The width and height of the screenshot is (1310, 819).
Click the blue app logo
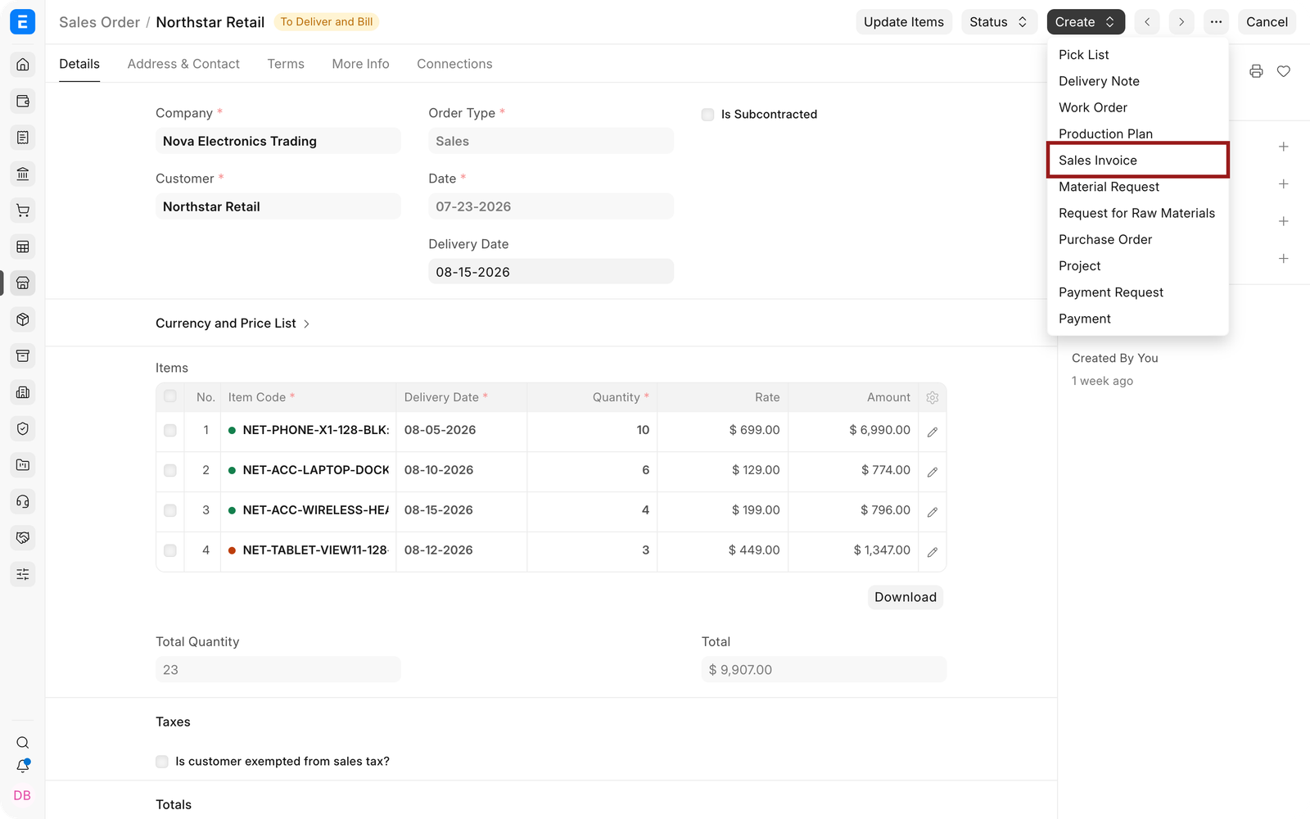pos(23,22)
